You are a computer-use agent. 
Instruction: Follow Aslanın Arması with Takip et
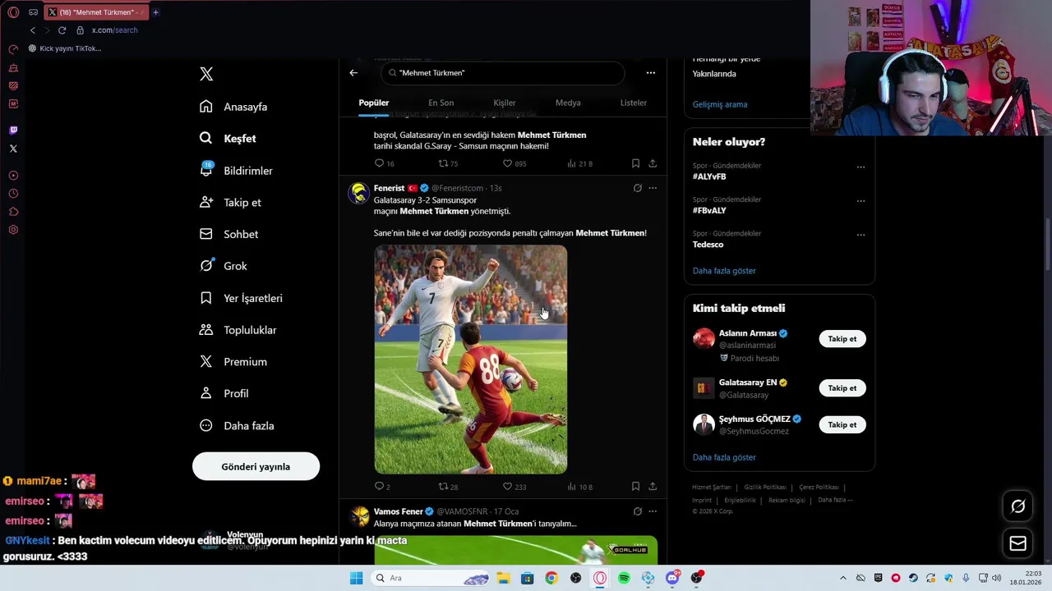click(x=842, y=339)
